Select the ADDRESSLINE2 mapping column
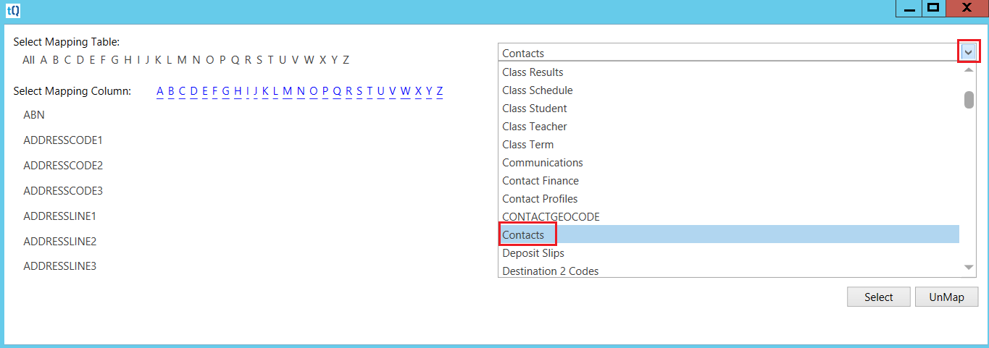The width and height of the screenshot is (989, 348). (x=60, y=242)
